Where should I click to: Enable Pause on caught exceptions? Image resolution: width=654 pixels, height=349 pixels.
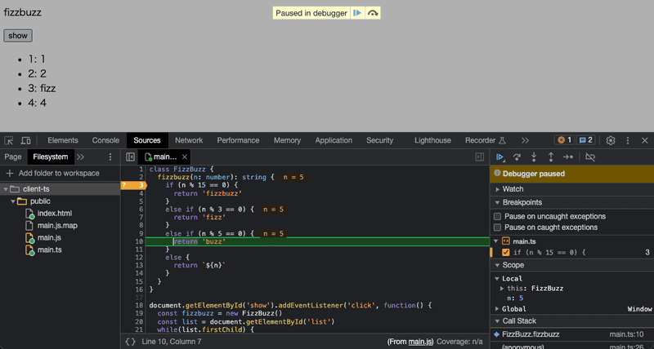click(497, 228)
